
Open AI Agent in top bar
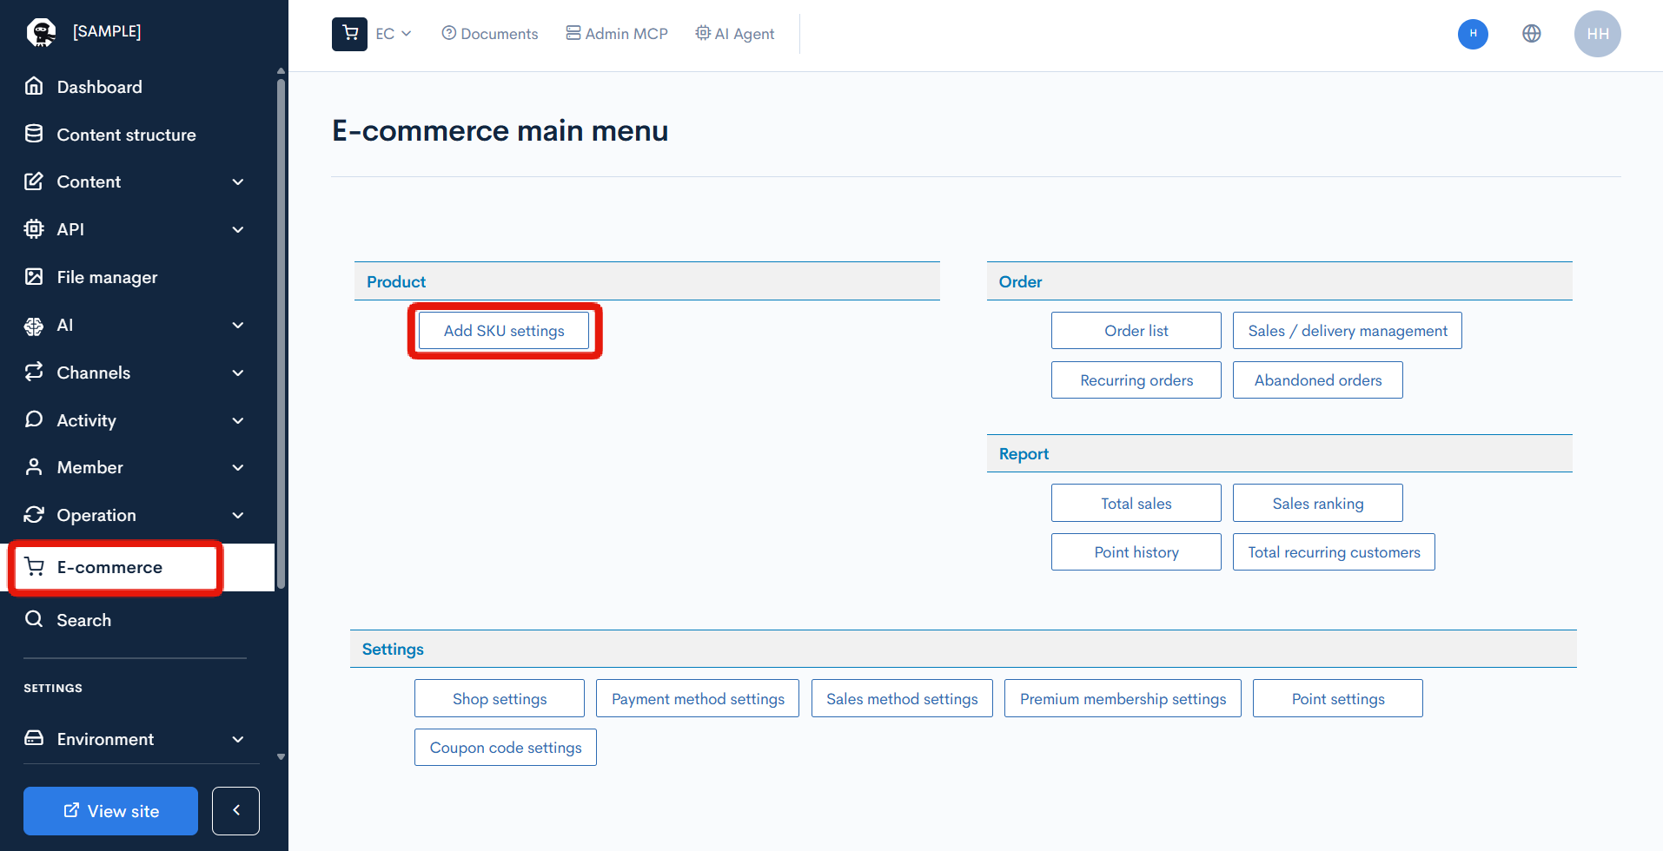pyautogui.click(x=735, y=34)
